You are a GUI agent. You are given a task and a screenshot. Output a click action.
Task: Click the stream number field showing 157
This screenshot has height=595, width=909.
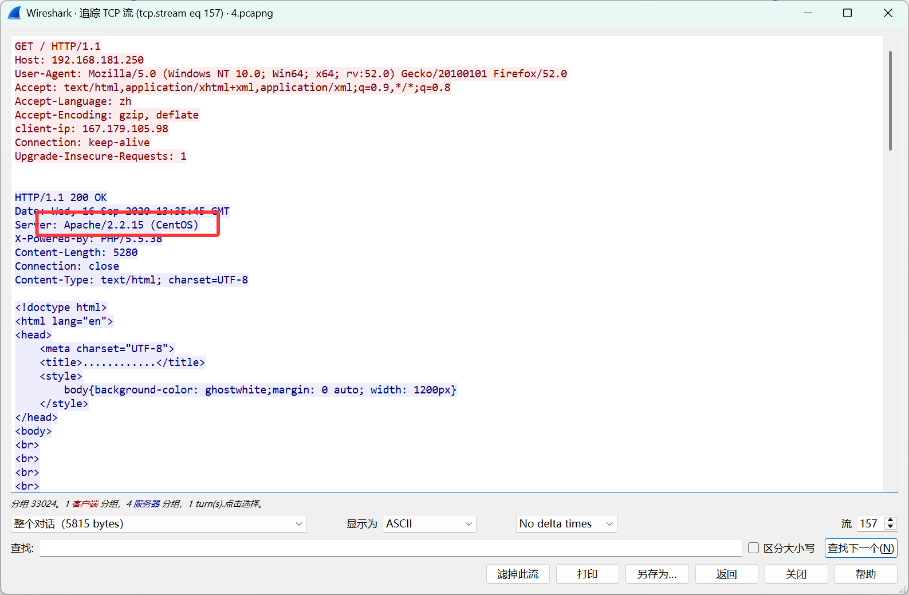[x=869, y=523]
